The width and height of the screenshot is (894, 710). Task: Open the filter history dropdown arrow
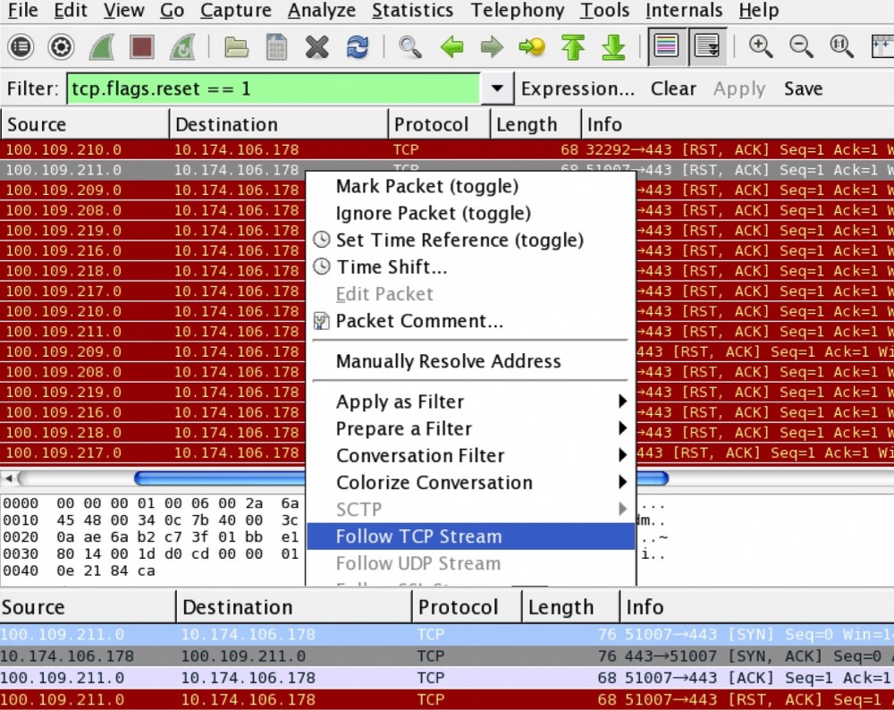497,89
